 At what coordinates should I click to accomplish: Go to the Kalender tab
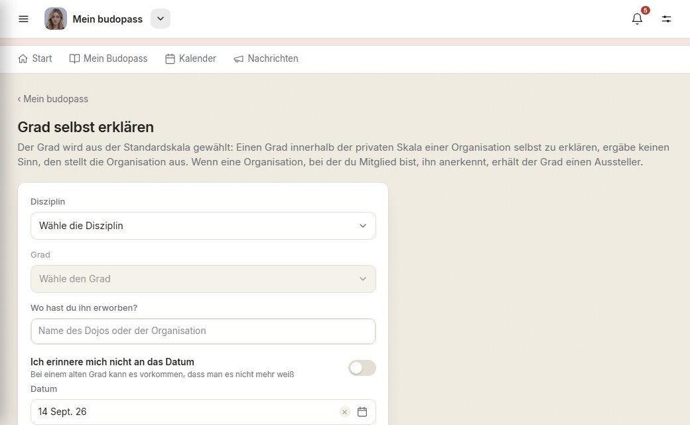190,58
